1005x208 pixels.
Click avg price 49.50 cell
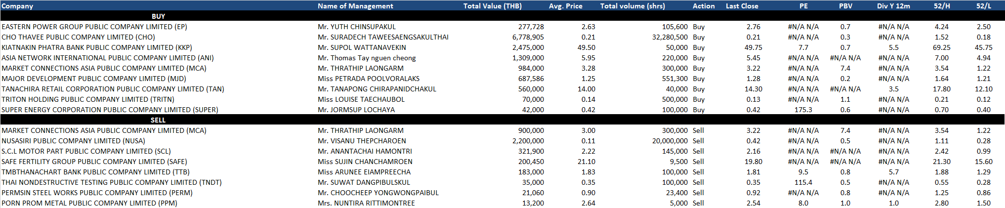pyautogui.click(x=586, y=47)
